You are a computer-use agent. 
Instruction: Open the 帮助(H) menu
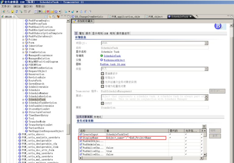40,6
